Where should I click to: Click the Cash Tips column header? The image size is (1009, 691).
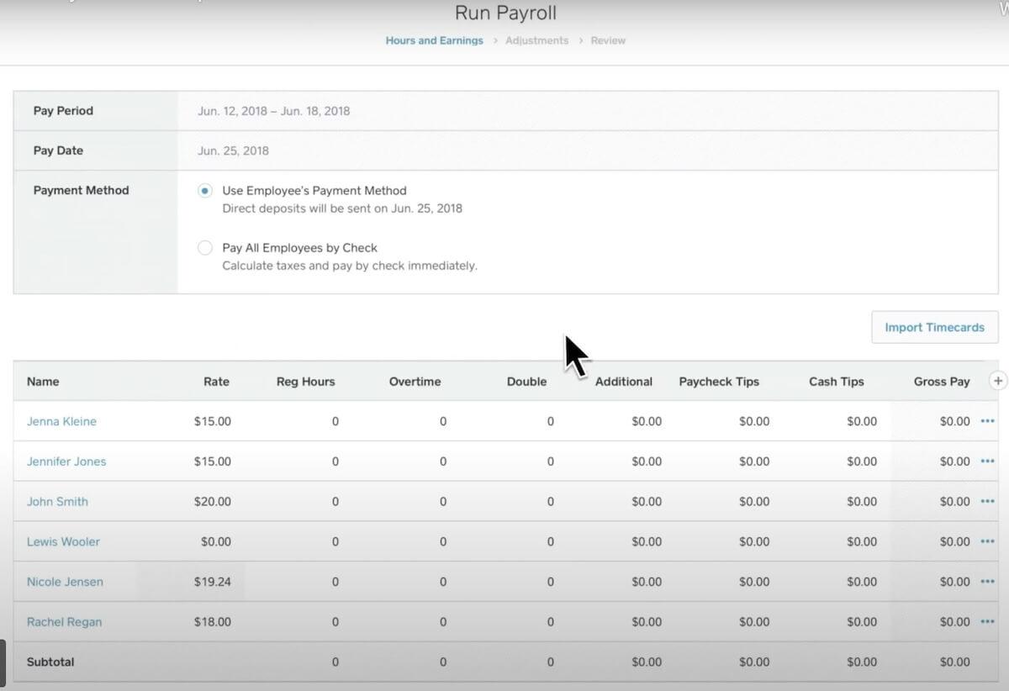837,382
